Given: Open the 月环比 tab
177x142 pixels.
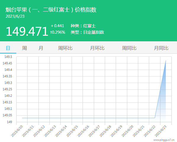Looking at the screenshot, I should [x=97, y=48].
